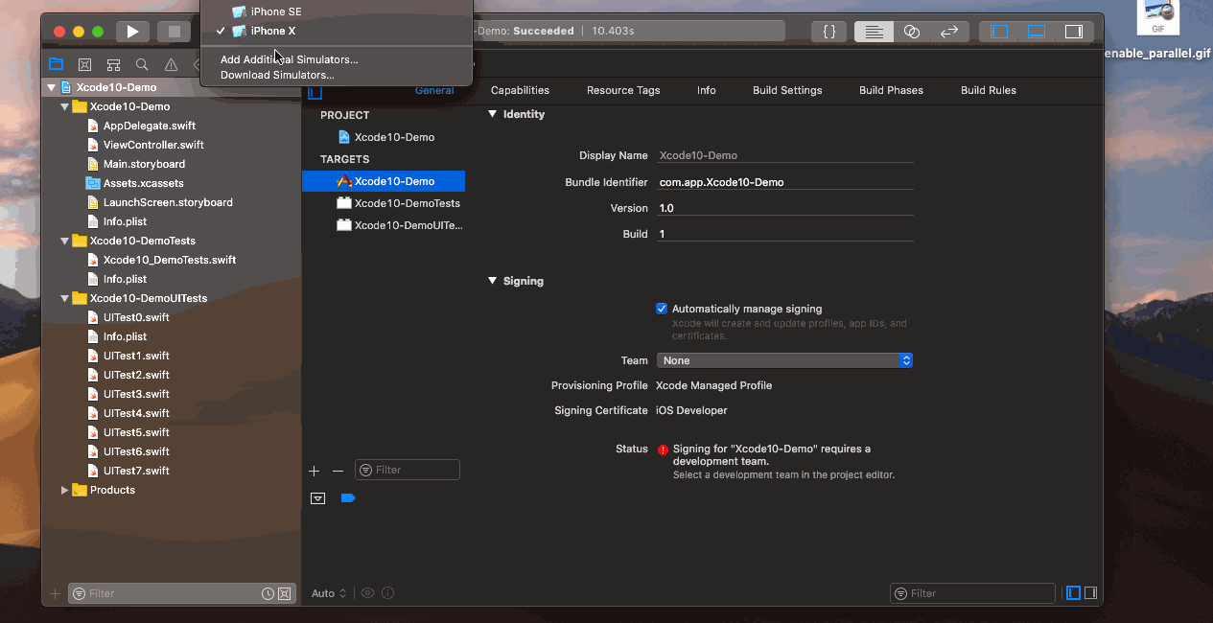Click the signing error status icon
Viewport: 1213px width, 623px height.
tap(663, 450)
